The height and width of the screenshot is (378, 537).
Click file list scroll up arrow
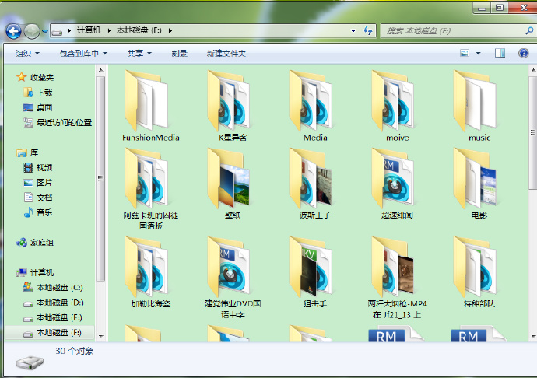point(533,70)
